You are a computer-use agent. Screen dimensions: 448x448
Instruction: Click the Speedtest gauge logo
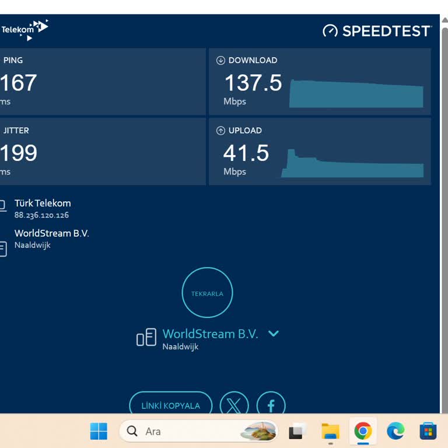point(330,30)
